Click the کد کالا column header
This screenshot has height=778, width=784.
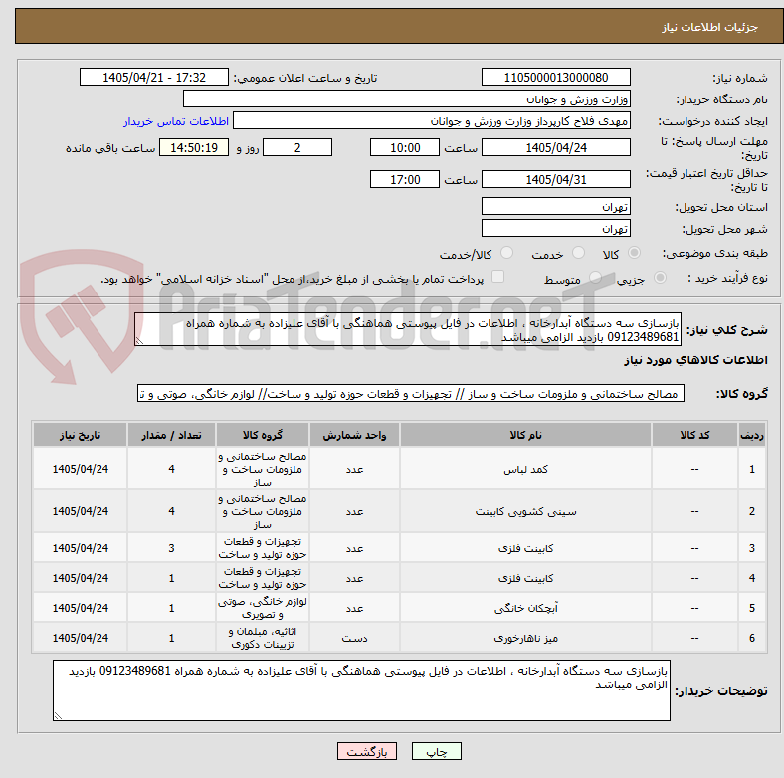pyautogui.click(x=694, y=435)
